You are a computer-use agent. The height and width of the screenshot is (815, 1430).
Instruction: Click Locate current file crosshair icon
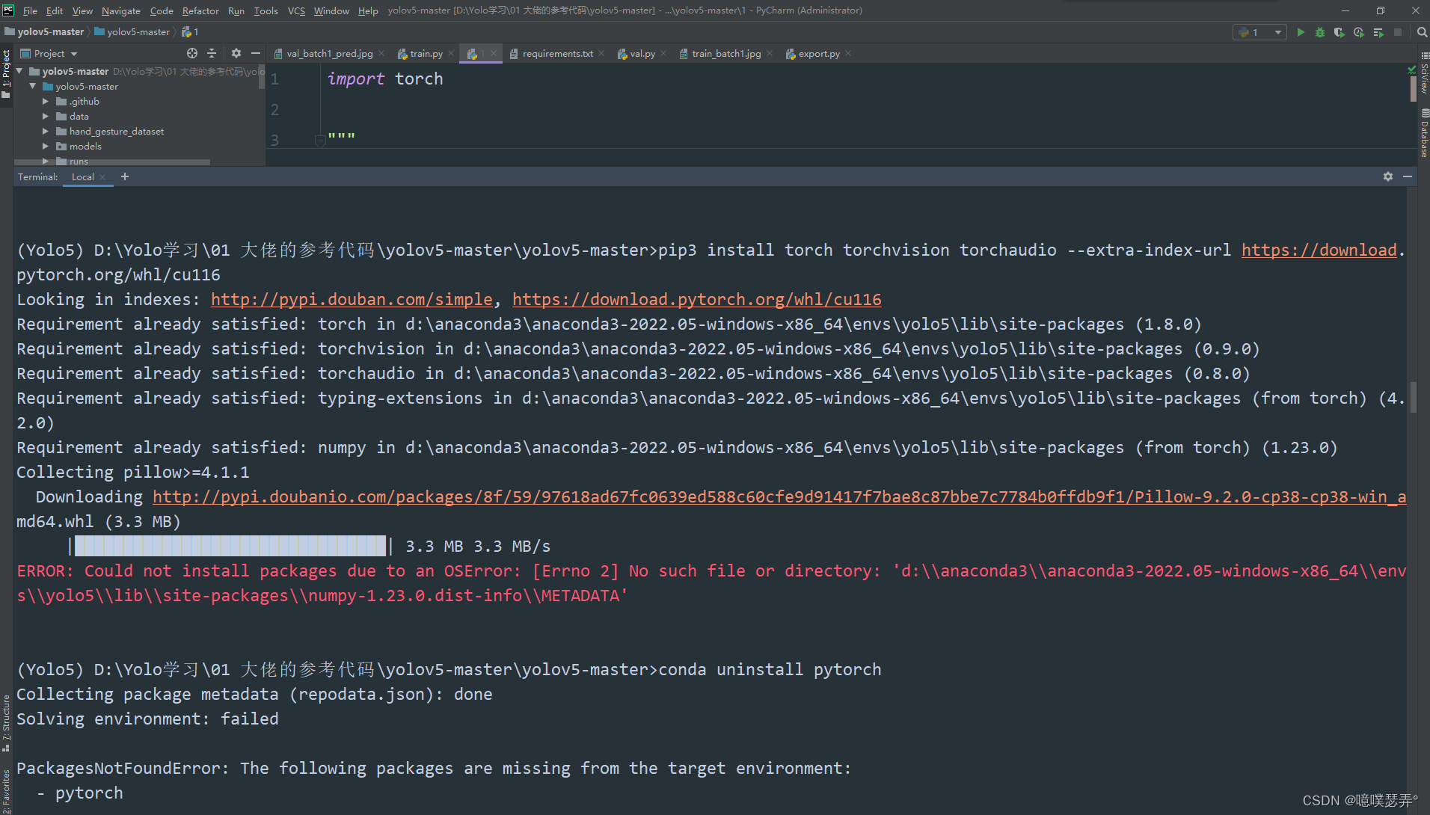pyautogui.click(x=192, y=53)
